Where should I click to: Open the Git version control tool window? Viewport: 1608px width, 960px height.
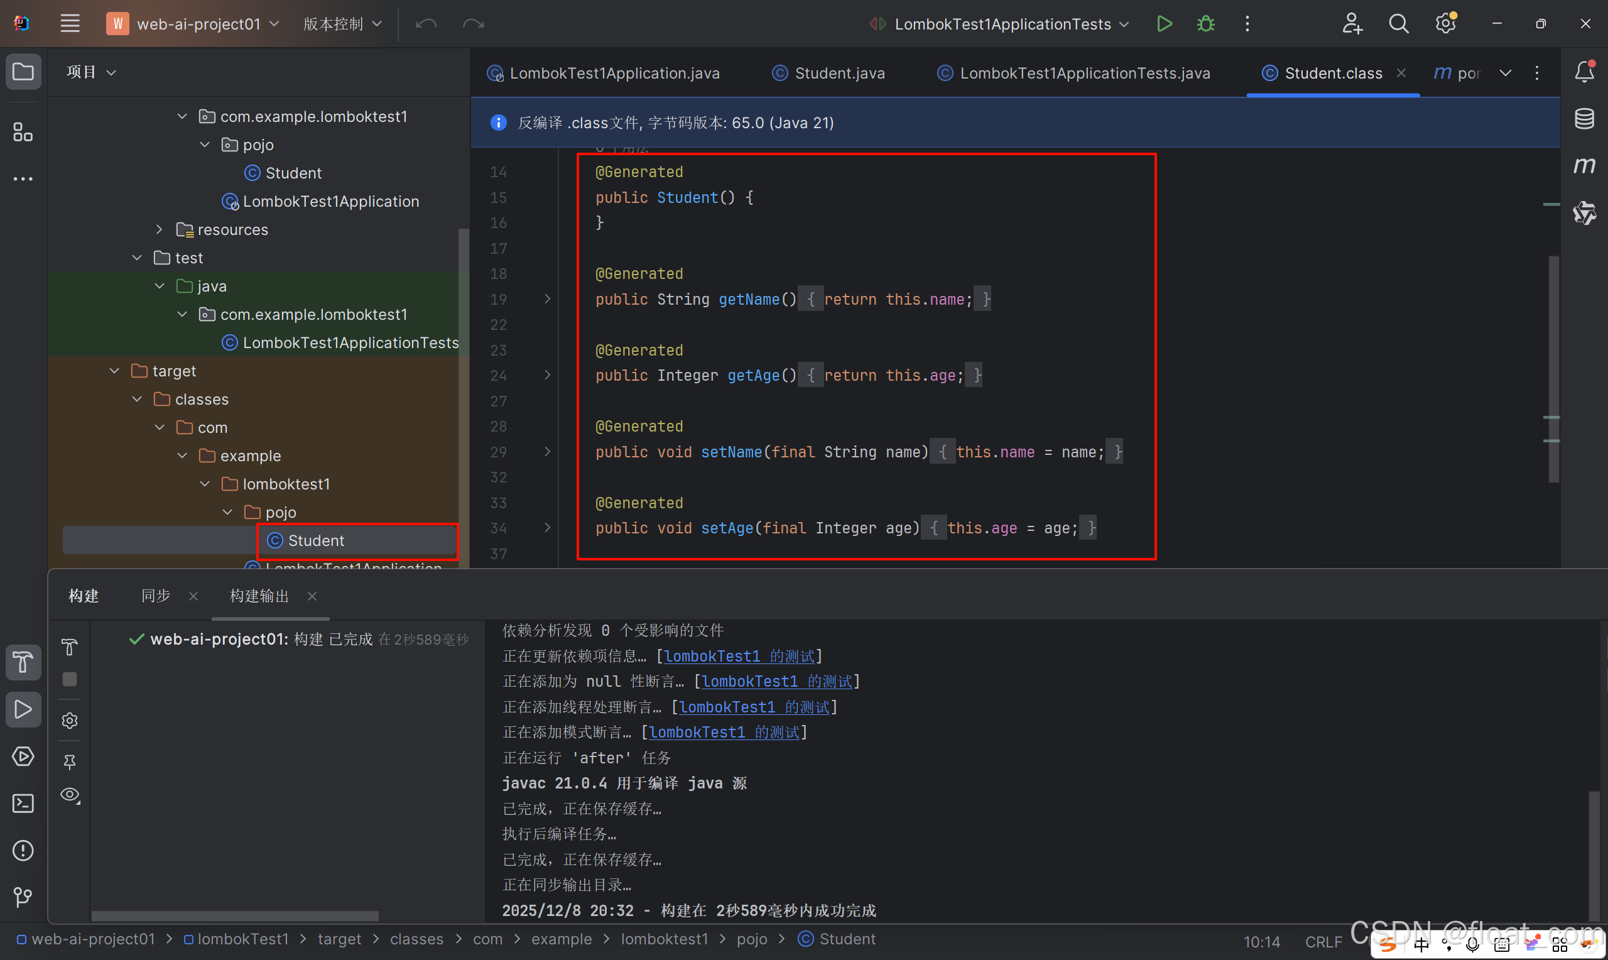tap(23, 897)
